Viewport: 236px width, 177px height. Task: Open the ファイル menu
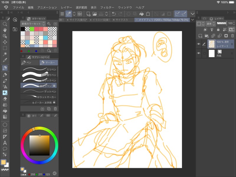point(18,7)
